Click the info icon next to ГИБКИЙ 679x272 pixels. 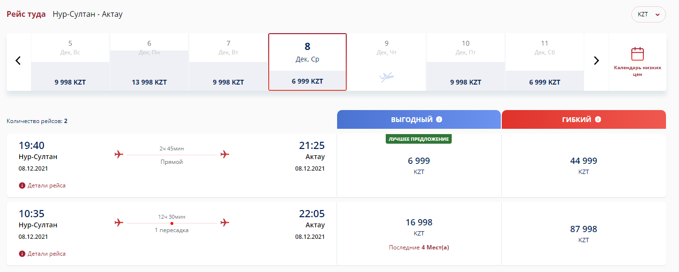(x=598, y=120)
